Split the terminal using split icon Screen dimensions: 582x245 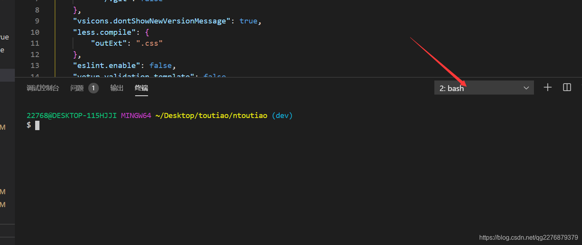[x=566, y=88]
